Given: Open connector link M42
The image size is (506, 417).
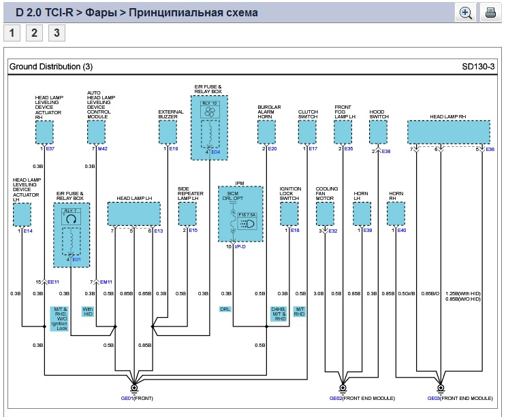Looking at the screenshot, I should coord(103,149).
